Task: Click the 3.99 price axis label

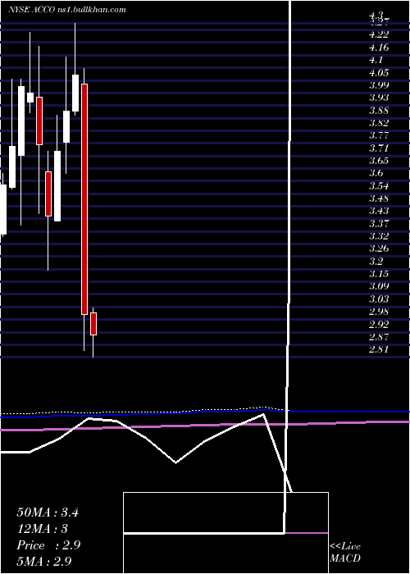Action: pyautogui.click(x=379, y=85)
